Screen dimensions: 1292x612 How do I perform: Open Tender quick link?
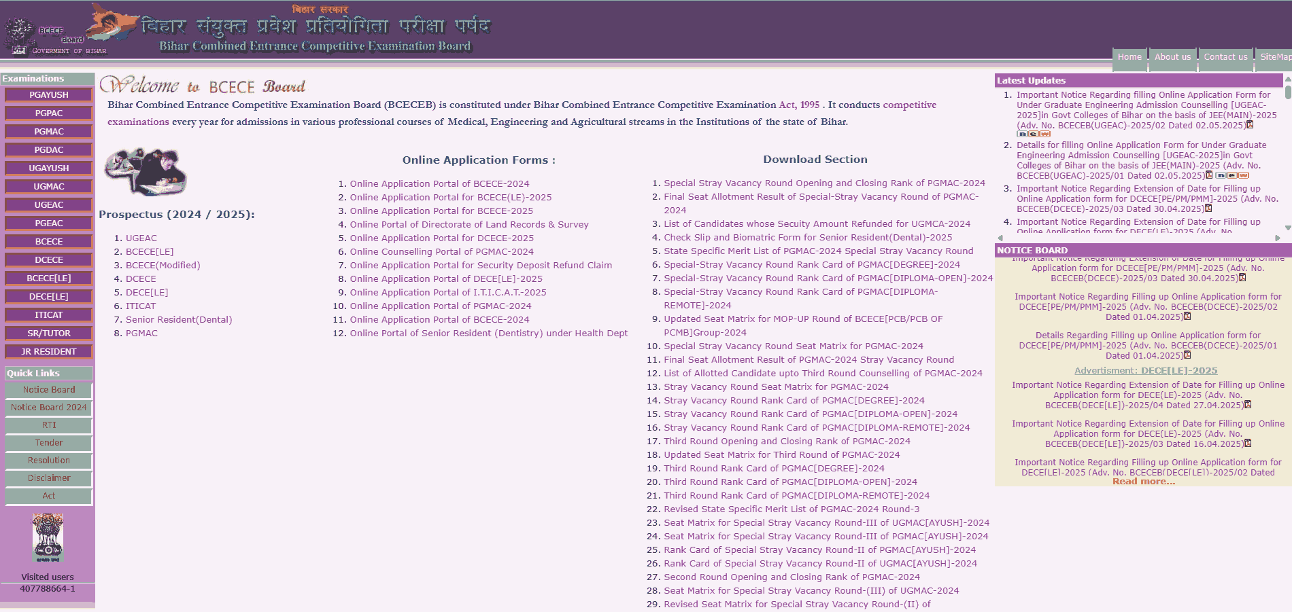tap(48, 443)
